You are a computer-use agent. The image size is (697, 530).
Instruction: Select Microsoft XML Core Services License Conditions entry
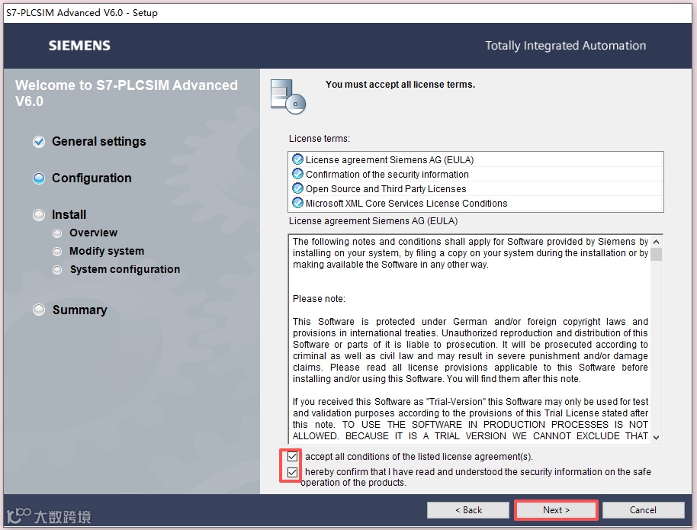(x=476, y=203)
